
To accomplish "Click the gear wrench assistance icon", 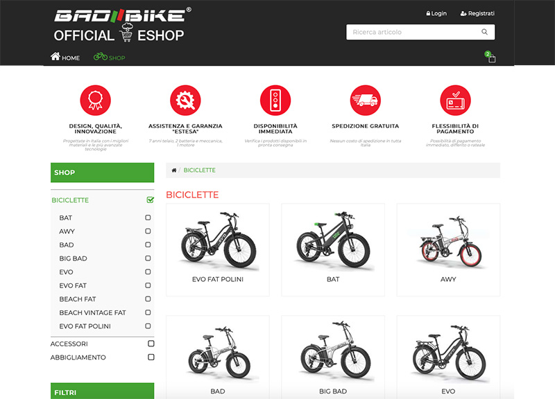I will point(185,101).
